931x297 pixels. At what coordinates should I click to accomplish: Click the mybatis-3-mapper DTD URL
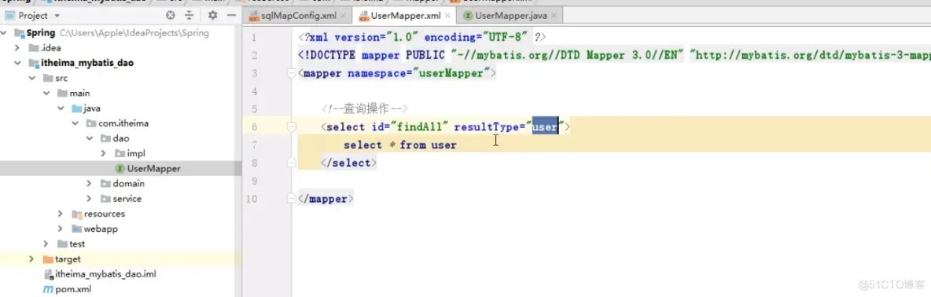tap(810, 56)
